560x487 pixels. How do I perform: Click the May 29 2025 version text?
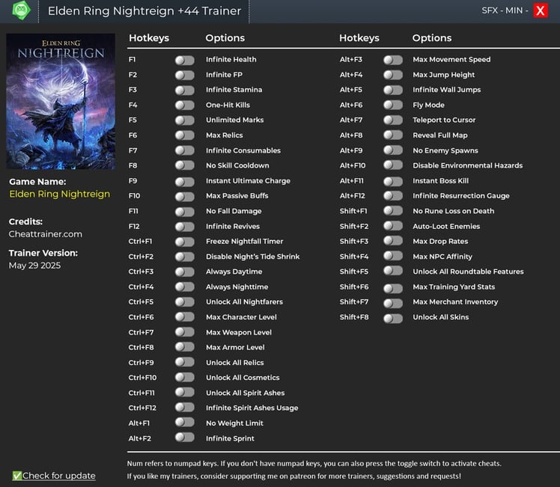[34, 266]
